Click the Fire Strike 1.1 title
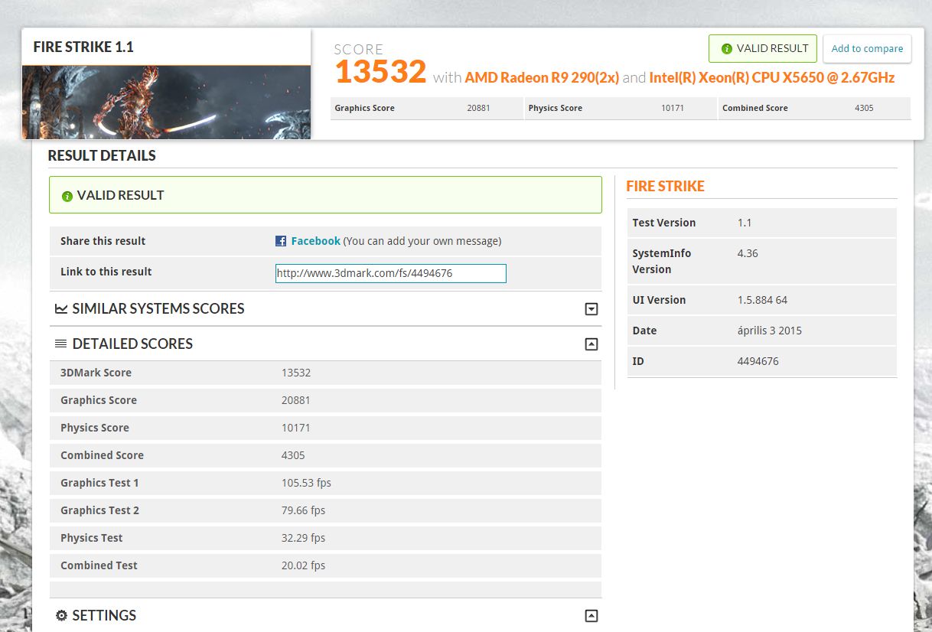The height and width of the screenshot is (632, 932). coord(83,47)
